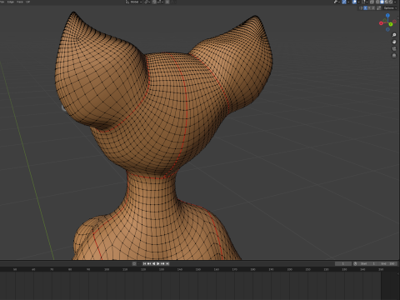Switch perspective/orthographic view icon
Screen dimensions: 400x300
[394, 56]
